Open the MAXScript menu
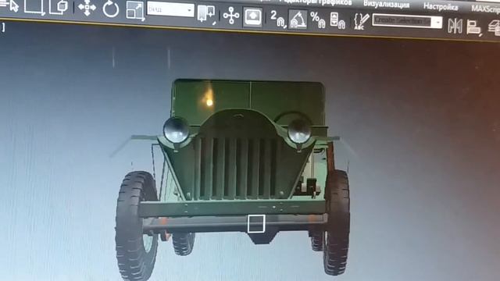500x281 pixels. (x=485, y=9)
